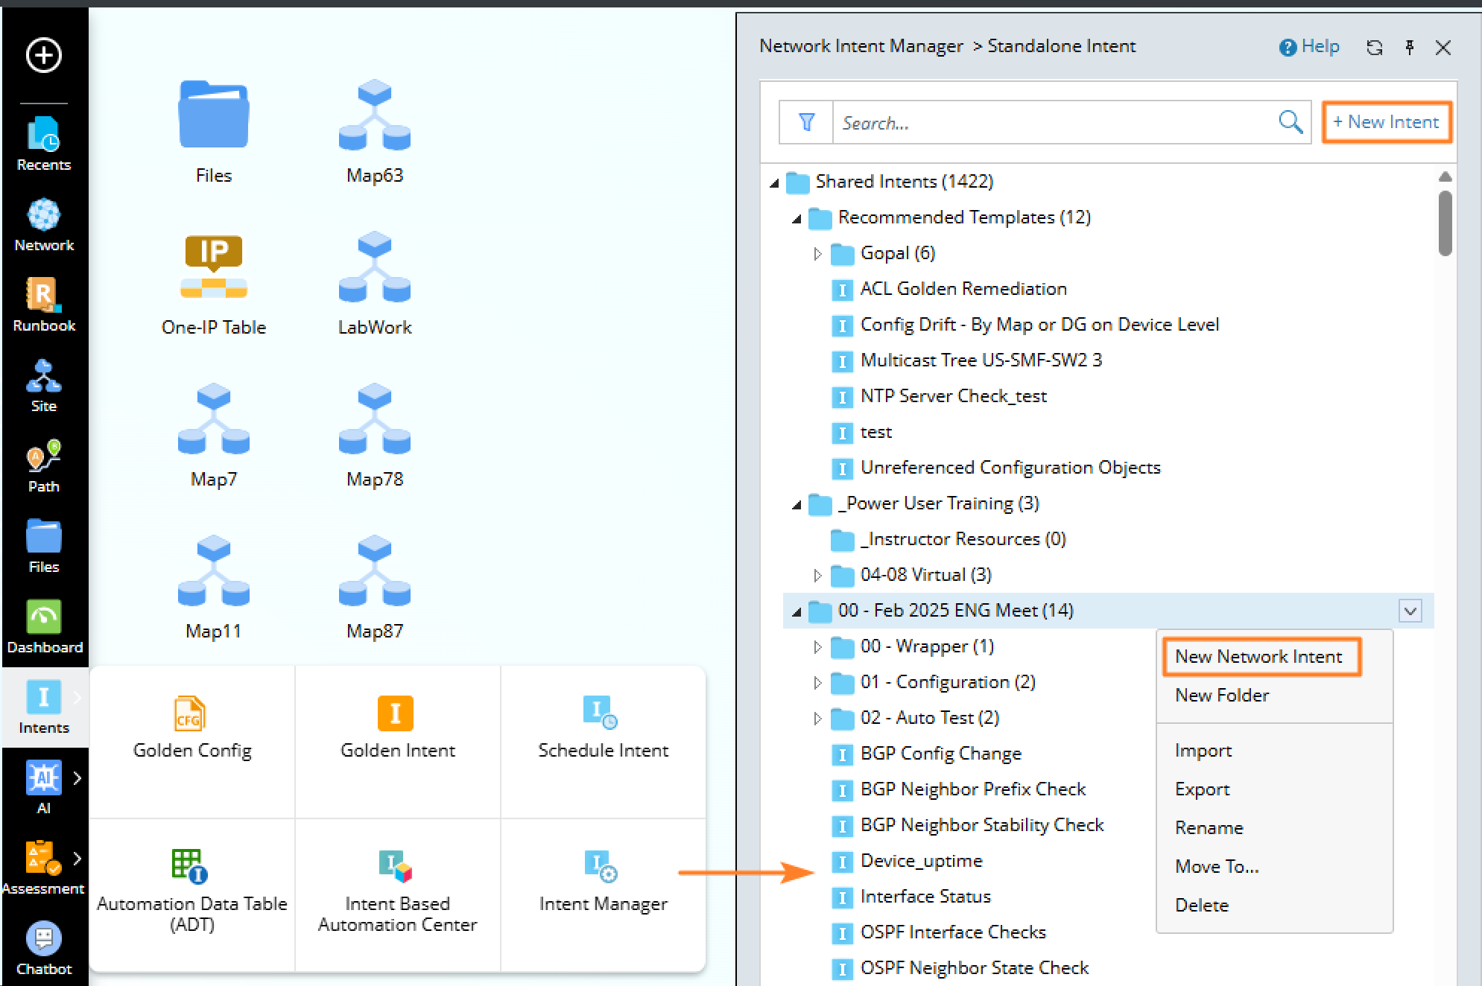Select the _Instructor Resources folder
Screen dimensions: 1482x986
pyautogui.click(x=963, y=539)
